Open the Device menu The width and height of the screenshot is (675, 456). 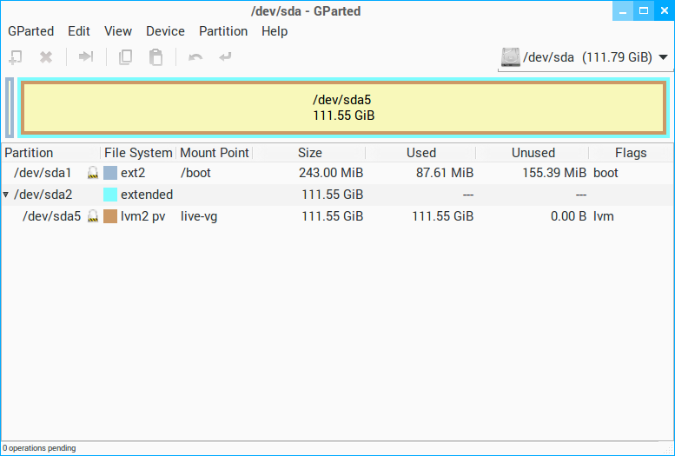(165, 31)
